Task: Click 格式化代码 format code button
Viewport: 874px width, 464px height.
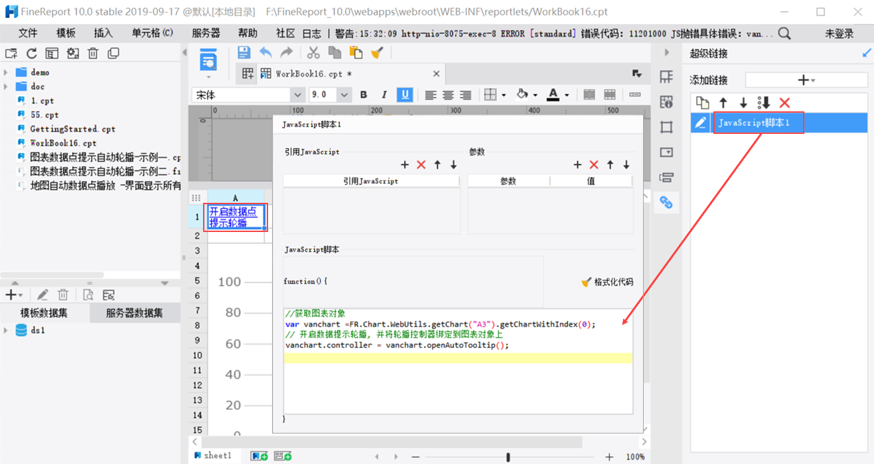Action: tap(607, 282)
